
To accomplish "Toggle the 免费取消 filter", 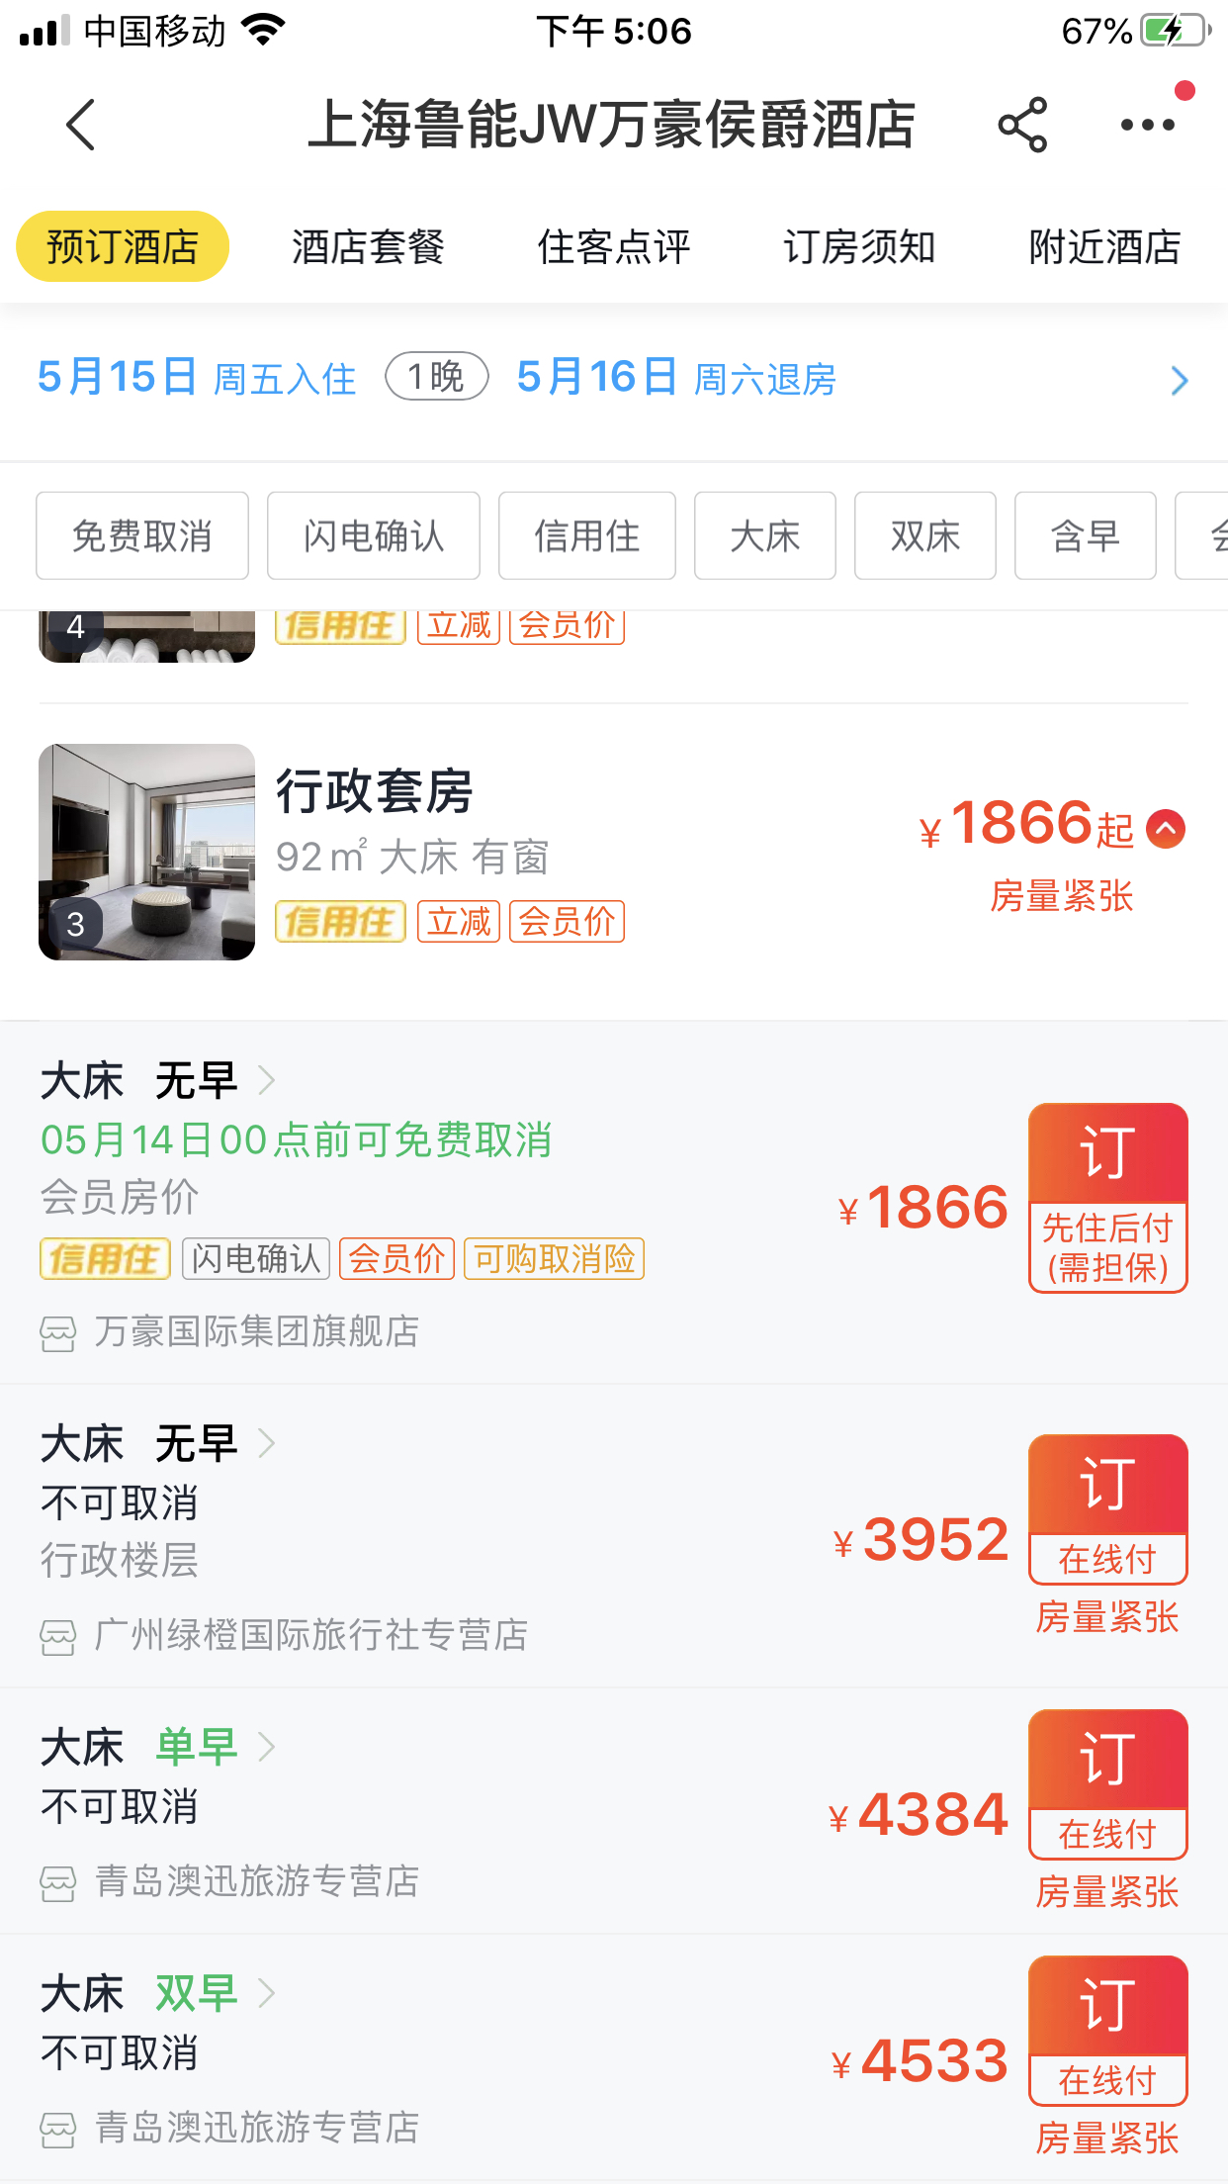I will [x=142, y=536].
